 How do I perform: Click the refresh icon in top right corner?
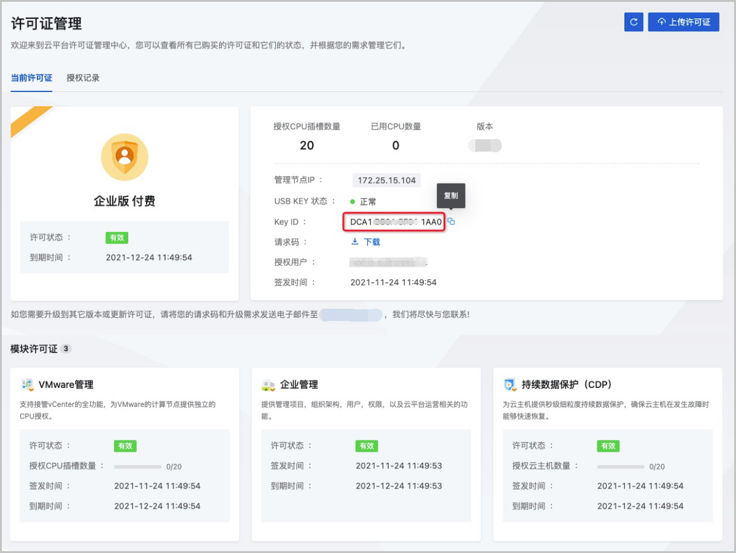point(634,21)
